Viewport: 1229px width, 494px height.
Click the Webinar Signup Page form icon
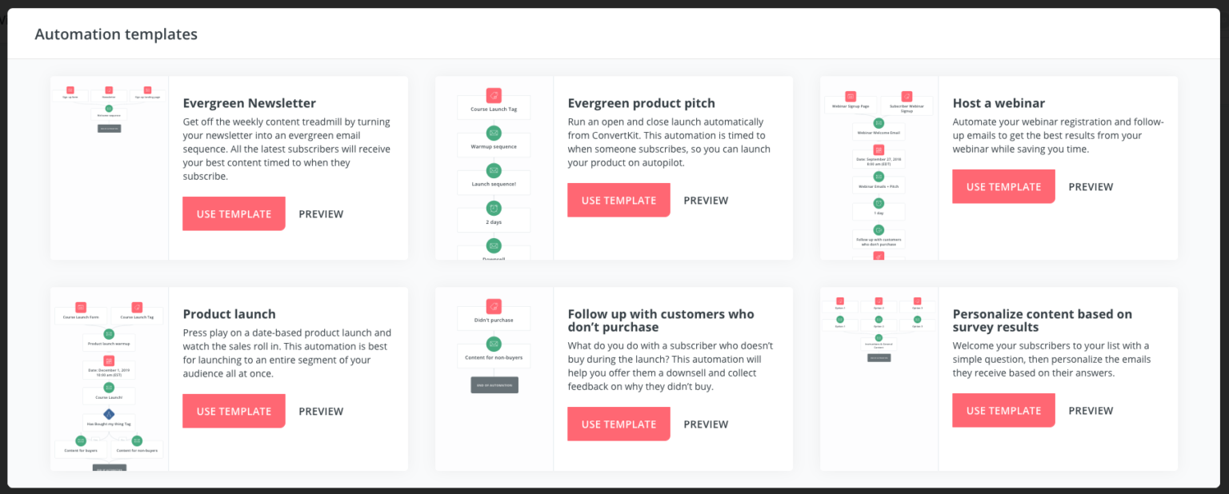click(851, 97)
